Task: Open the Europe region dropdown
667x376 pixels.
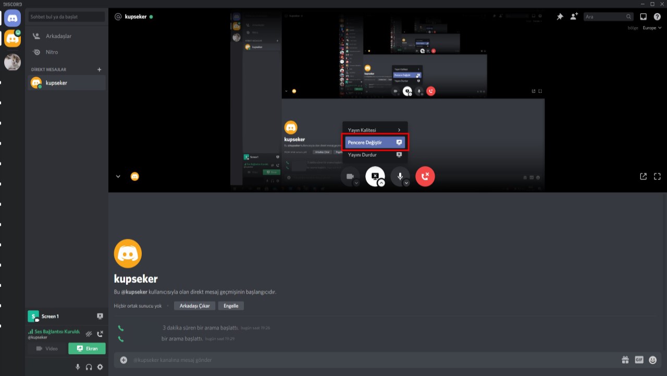Action: click(x=652, y=28)
